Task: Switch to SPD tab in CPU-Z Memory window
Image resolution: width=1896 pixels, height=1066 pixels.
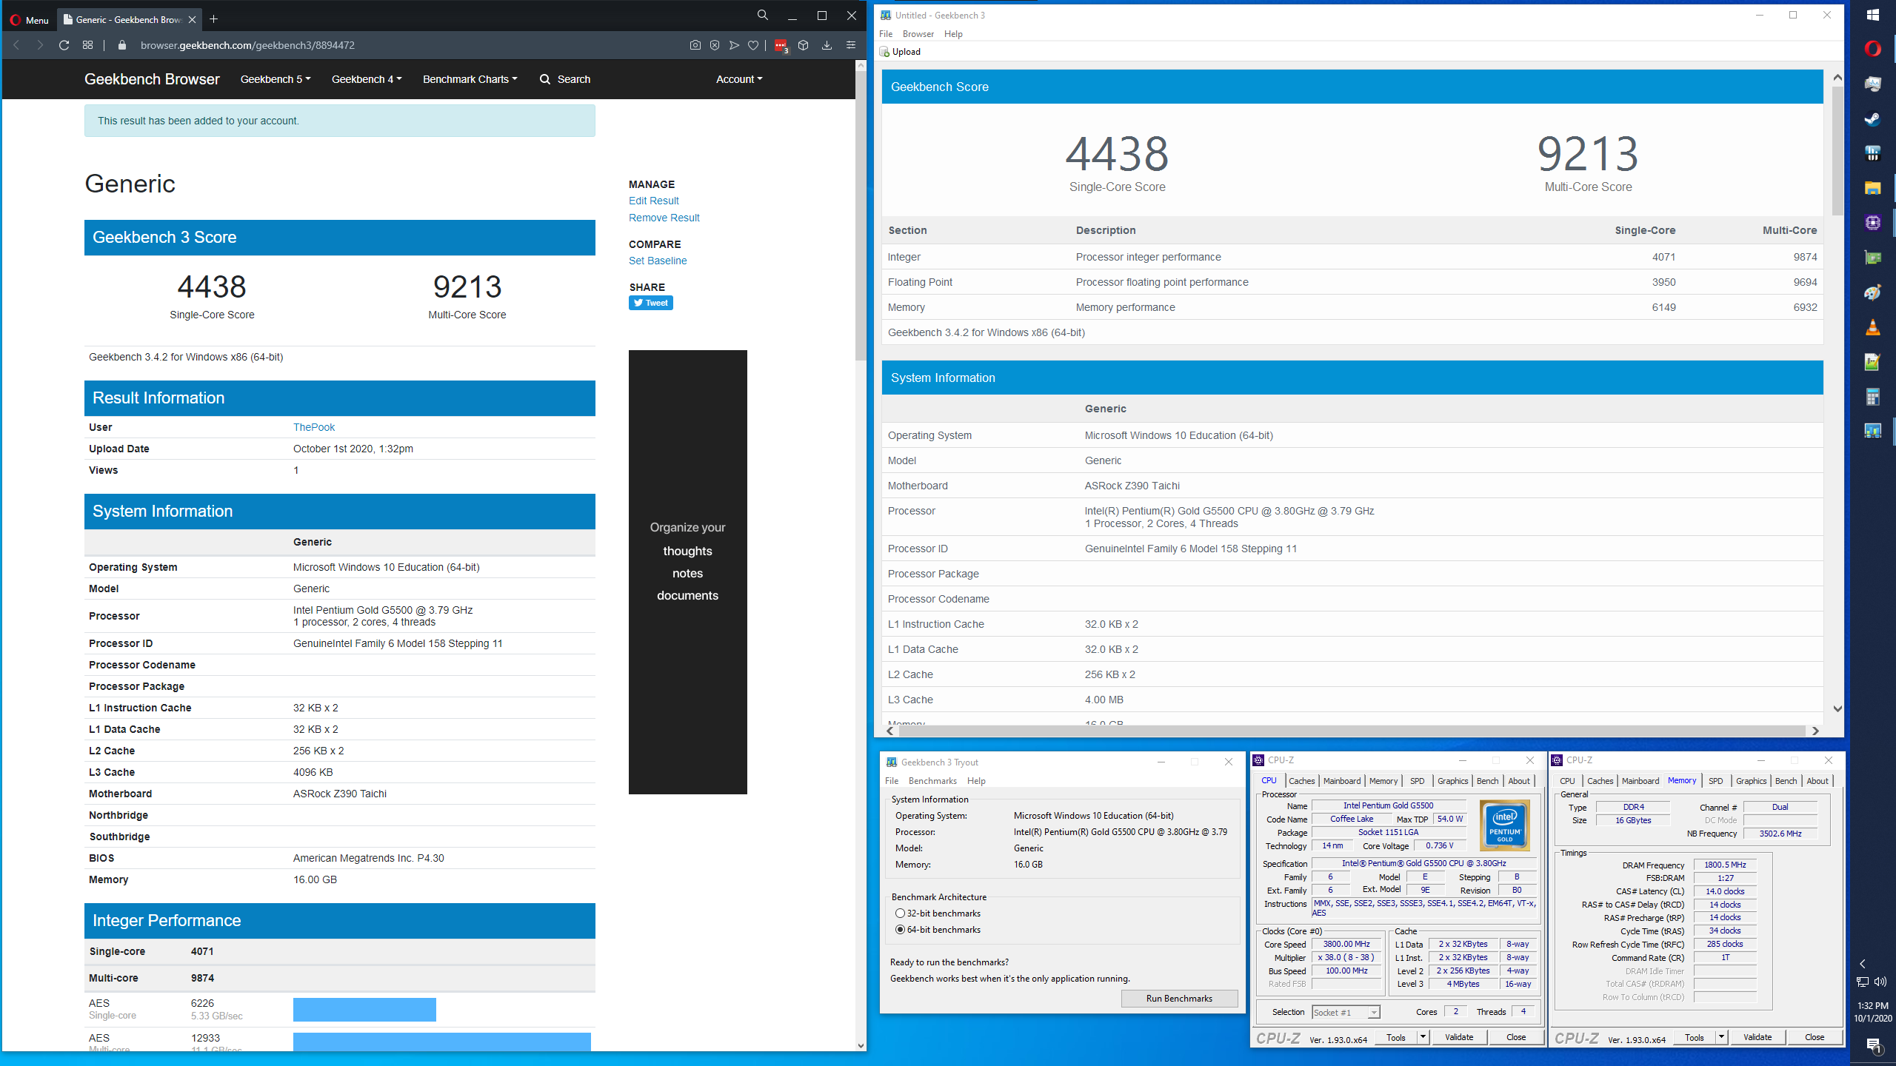Action: tap(1716, 781)
